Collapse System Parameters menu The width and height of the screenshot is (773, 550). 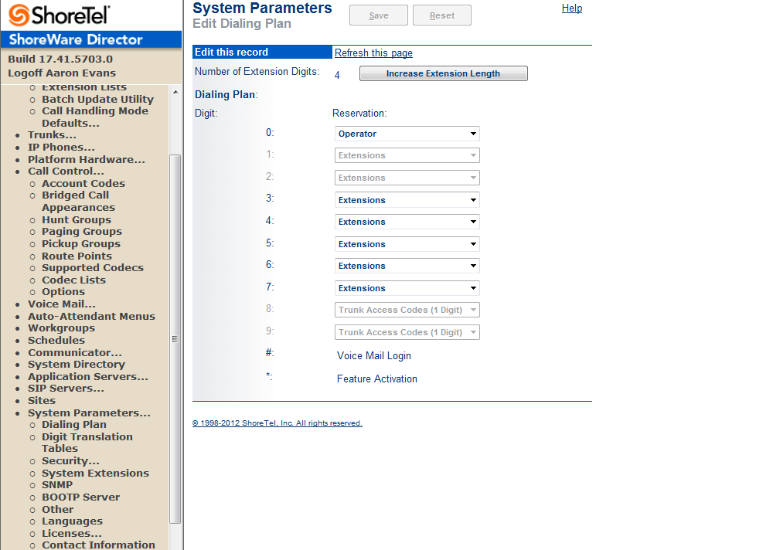click(89, 413)
